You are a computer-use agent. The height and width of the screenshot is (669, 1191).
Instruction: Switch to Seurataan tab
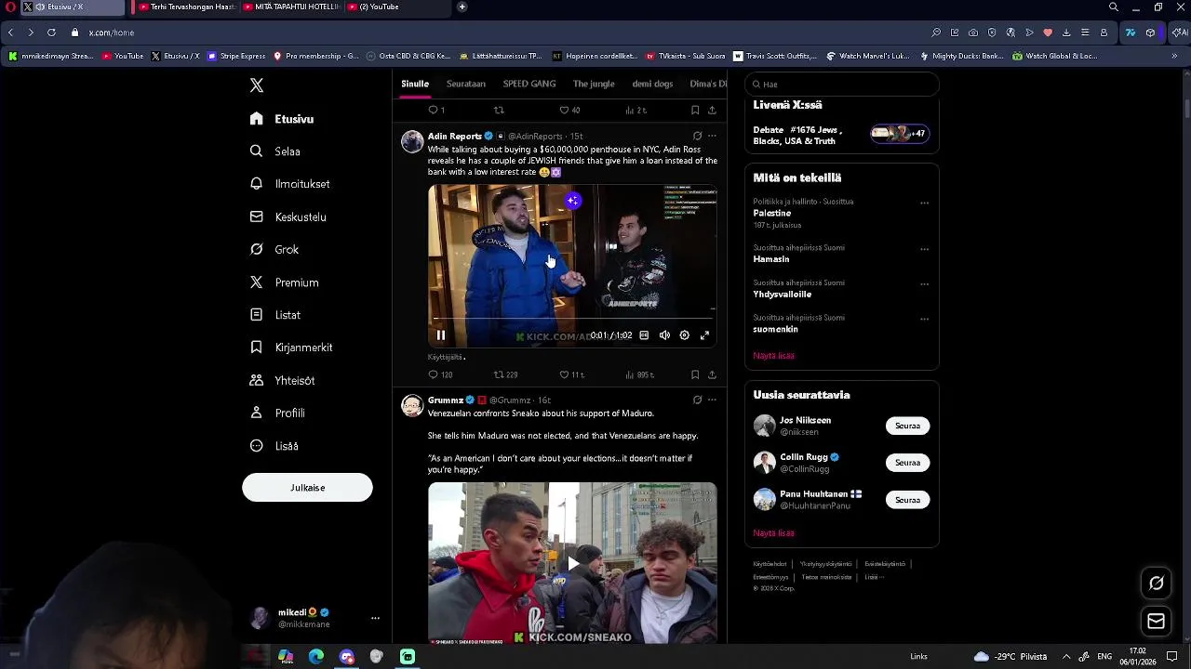click(x=466, y=84)
